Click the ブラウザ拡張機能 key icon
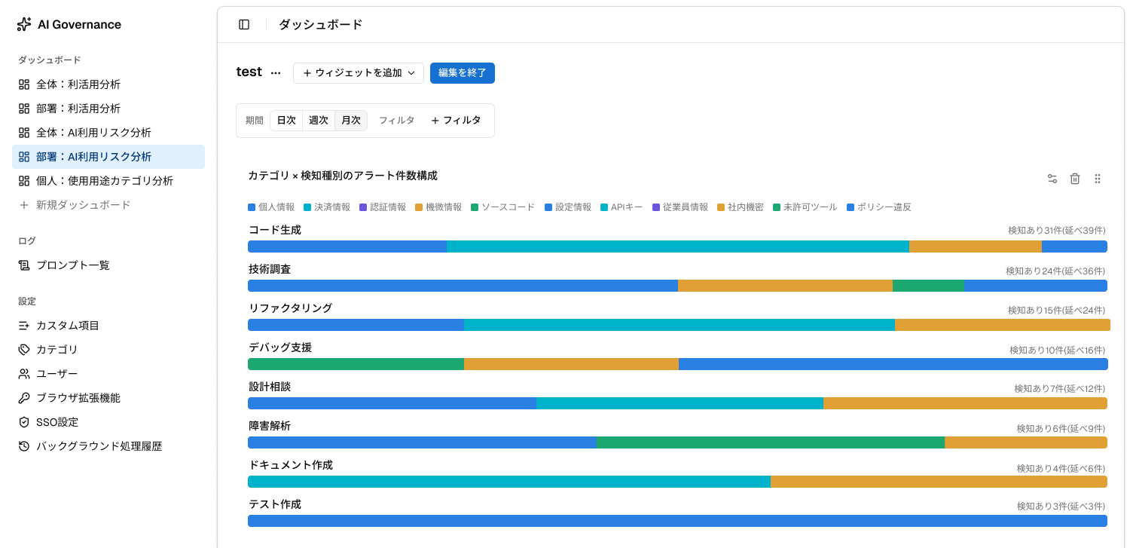This screenshot has width=1130, height=548. coord(24,398)
